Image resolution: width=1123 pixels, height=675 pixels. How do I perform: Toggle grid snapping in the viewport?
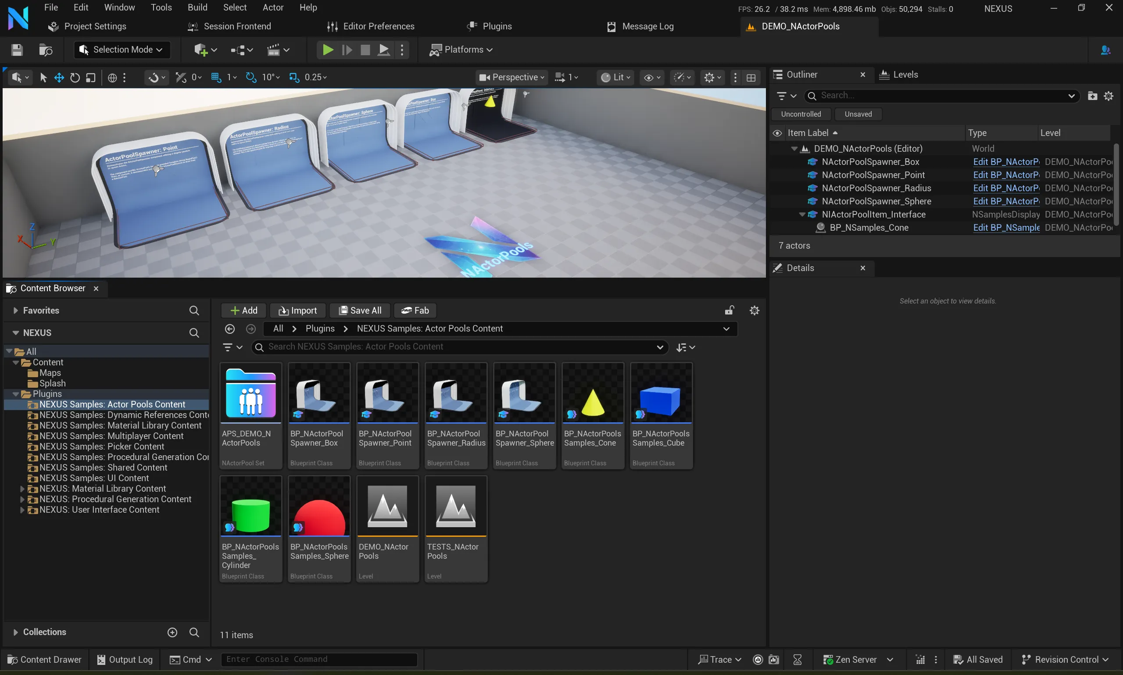tap(216, 77)
